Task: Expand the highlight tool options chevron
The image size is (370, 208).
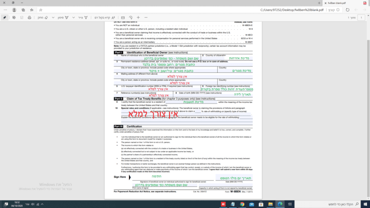Action: coord(53,18)
